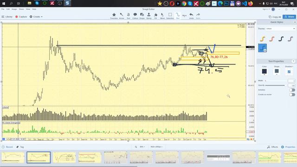This screenshot has height=167, width=297.
Task: Select the Pen tool
Action: point(178,16)
